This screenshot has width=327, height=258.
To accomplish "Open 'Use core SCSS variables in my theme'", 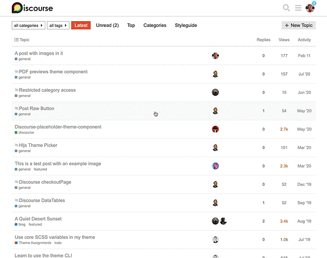I will 55,237.
